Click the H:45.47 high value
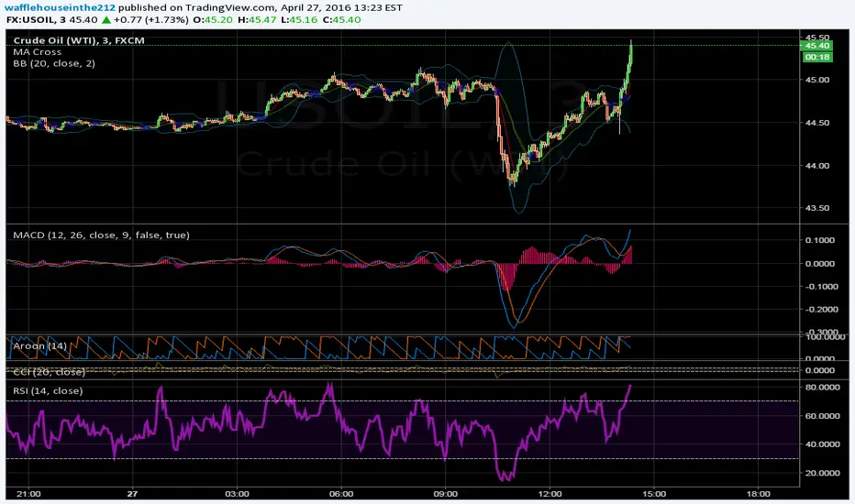This screenshot has height=504, width=855. pos(256,19)
